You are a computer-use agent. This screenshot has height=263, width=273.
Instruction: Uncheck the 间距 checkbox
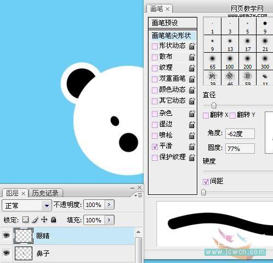click(x=206, y=182)
